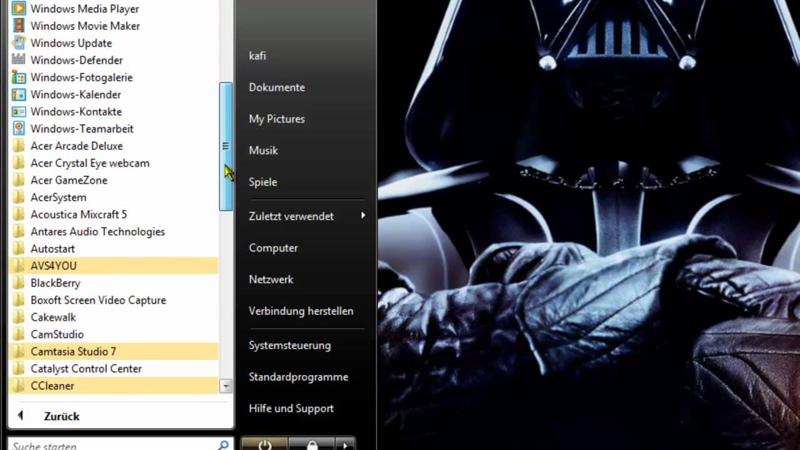The width and height of the screenshot is (800, 450).
Task: Click the Boxoft Screen Video Capture folder icon
Action: pyautogui.click(x=19, y=300)
